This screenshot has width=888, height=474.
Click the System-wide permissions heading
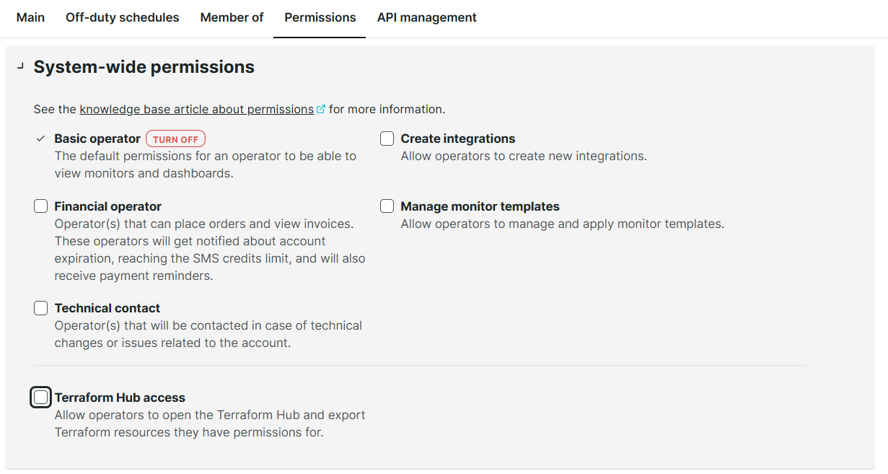[x=144, y=67]
